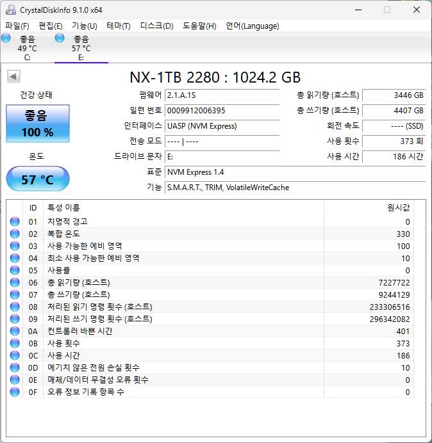Viewport: 432px width, 443px height.
Task: Click the 사용 횟수 value 373 회
Action: 394,141
